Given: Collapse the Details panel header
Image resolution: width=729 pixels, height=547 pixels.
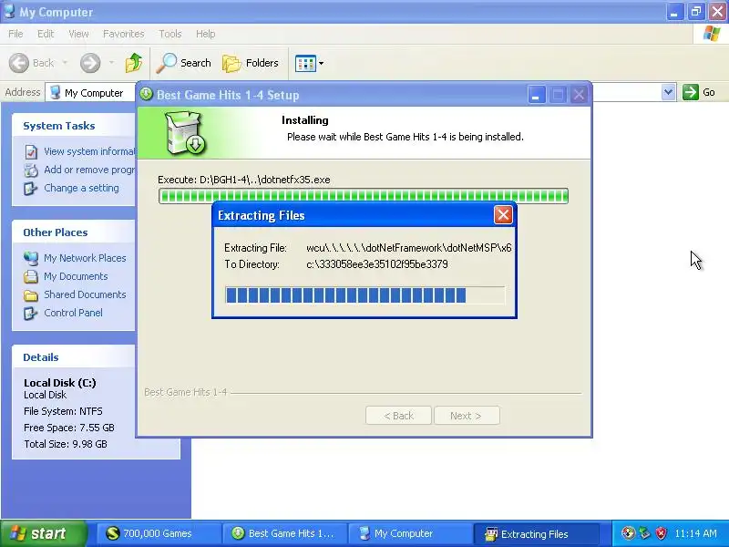Looking at the screenshot, I should [74, 357].
